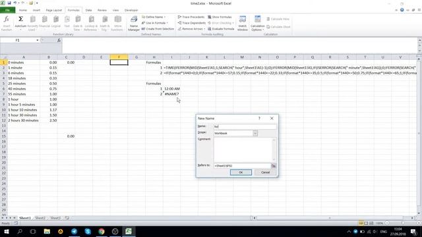Open Calculation Options dropdown
The height and width of the screenshot is (237, 422).
click(x=258, y=24)
